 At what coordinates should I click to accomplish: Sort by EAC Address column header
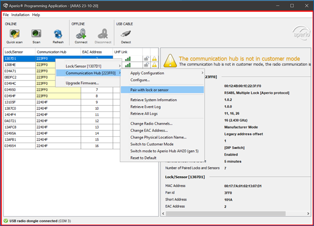tap(97, 52)
